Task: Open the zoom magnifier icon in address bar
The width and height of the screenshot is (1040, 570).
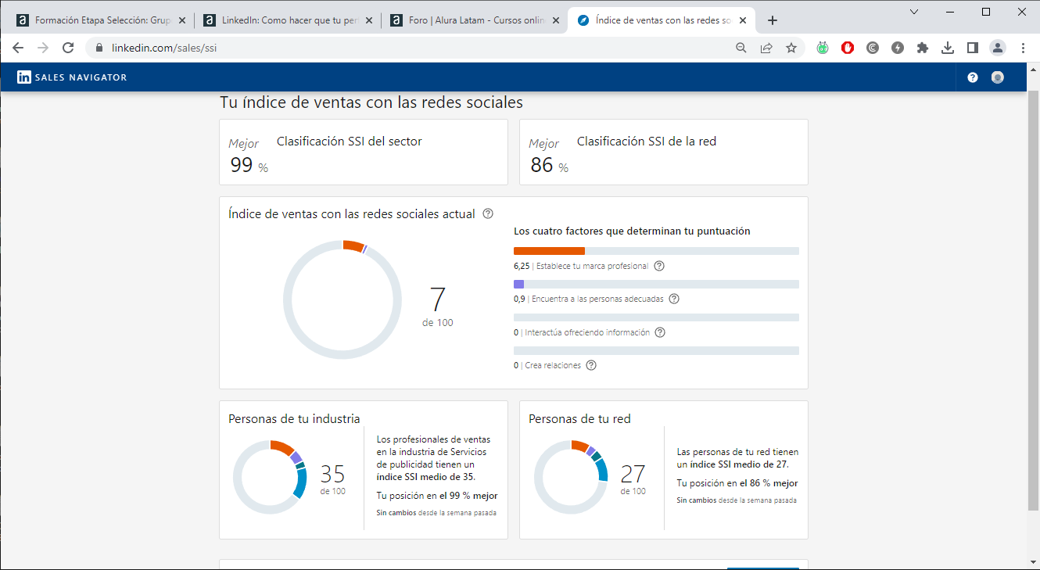Action: tap(741, 48)
